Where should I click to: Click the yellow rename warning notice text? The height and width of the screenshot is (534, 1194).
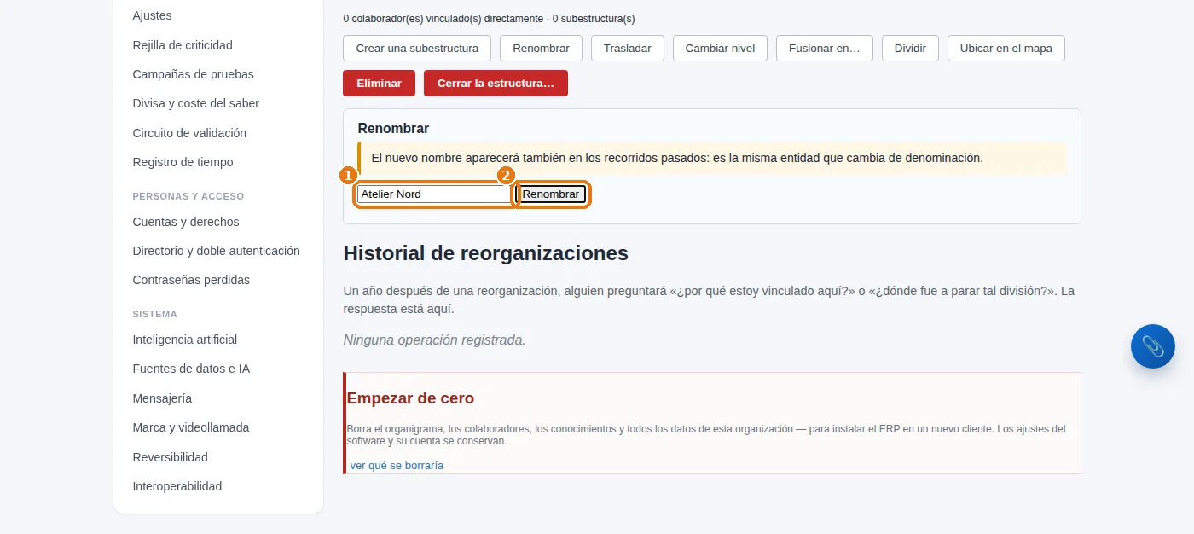coord(677,158)
